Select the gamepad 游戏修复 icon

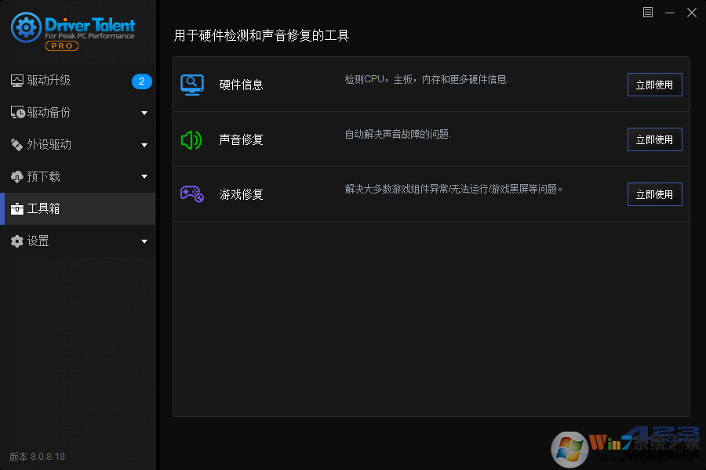click(x=192, y=193)
